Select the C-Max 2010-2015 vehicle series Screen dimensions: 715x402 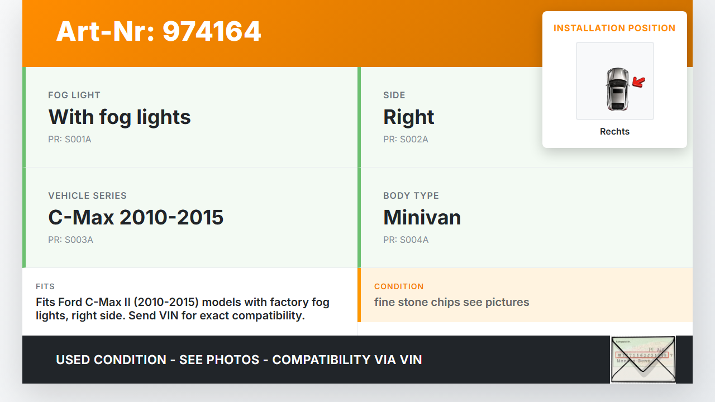(x=136, y=217)
